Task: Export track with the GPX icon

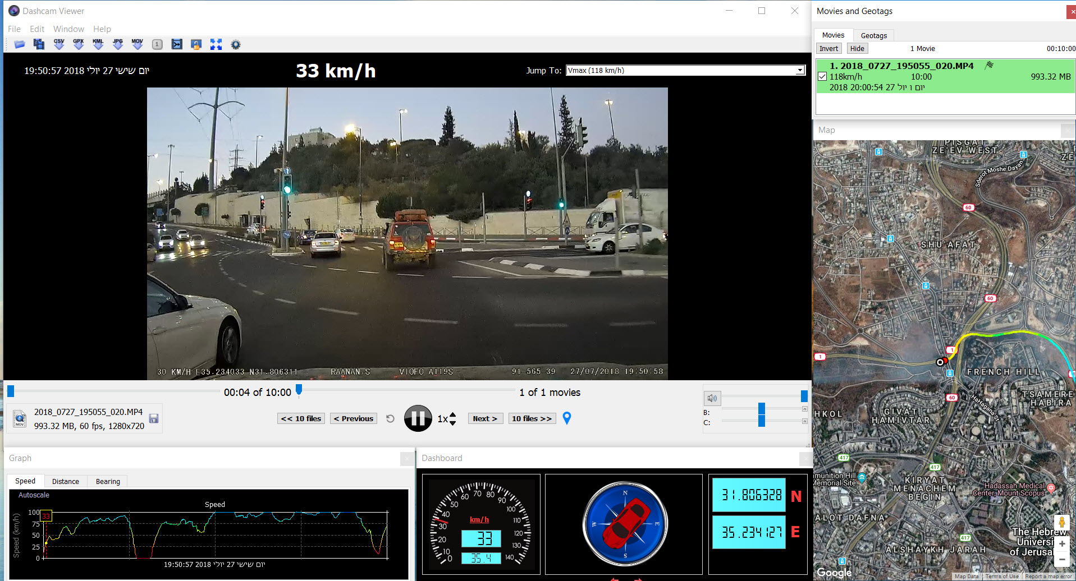Action: 79,44
